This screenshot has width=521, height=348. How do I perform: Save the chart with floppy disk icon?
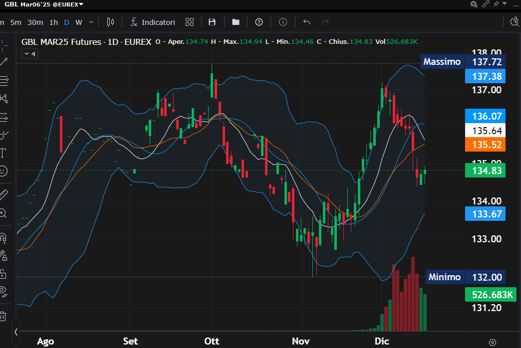[212, 22]
